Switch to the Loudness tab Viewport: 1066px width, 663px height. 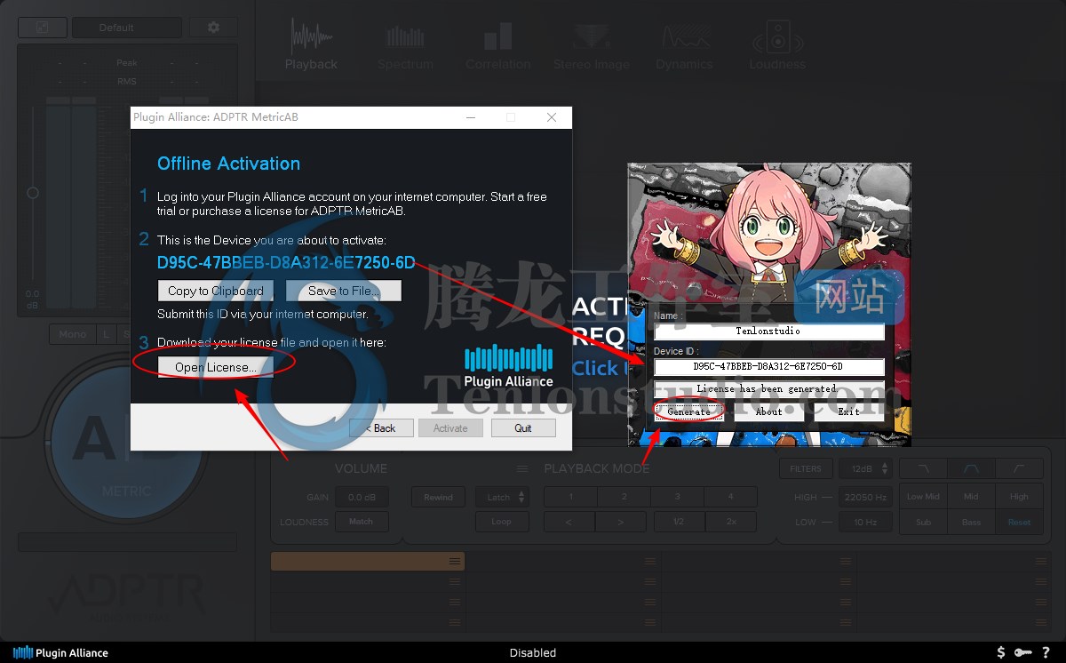[x=777, y=44]
